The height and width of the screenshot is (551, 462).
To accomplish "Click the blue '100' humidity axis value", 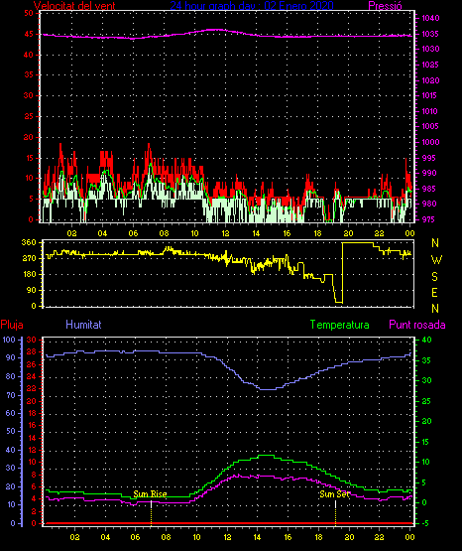I will point(9,340).
